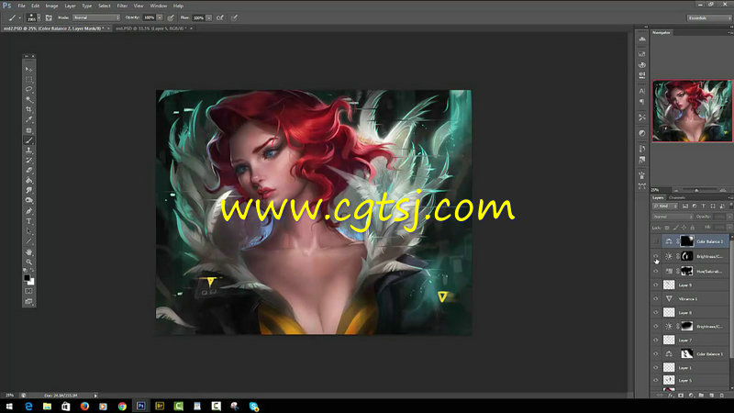Click layer style fx icon

[x=671, y=396]
